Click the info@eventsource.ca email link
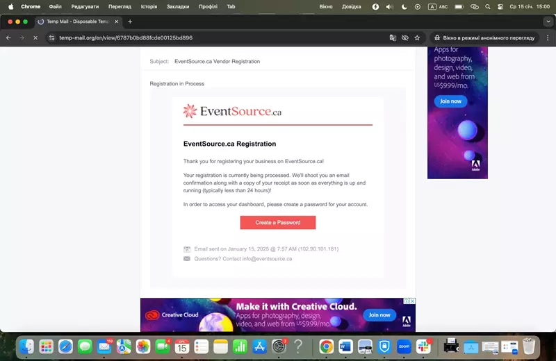The height and width of the screenshot is (361, 556). pyautogui.click(x=267, y=259)
